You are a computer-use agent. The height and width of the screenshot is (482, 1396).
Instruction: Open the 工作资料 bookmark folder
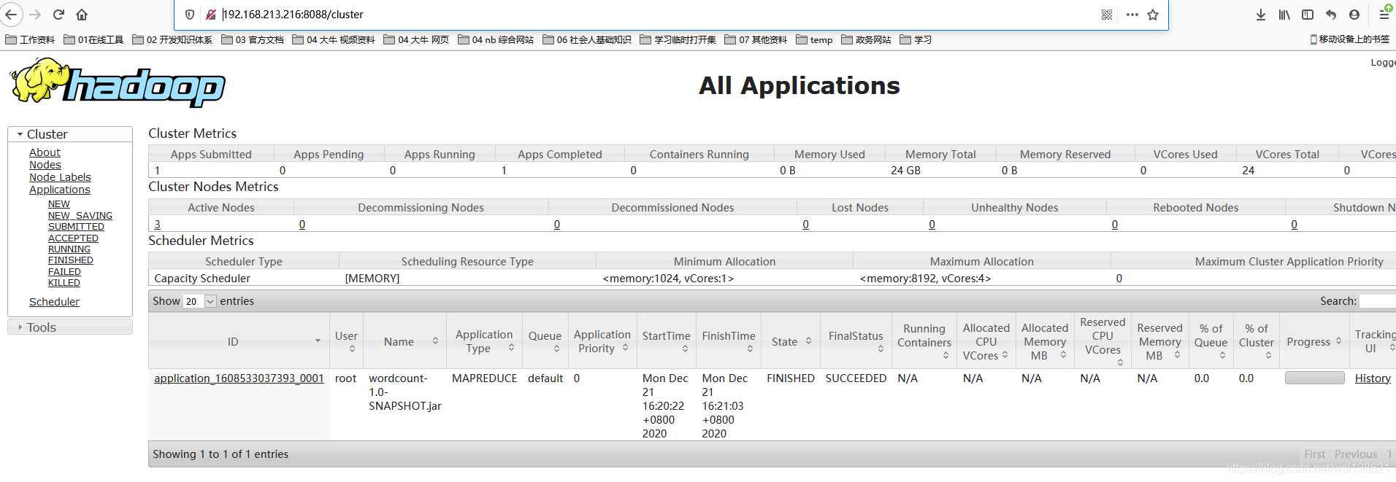coord(30,40)
